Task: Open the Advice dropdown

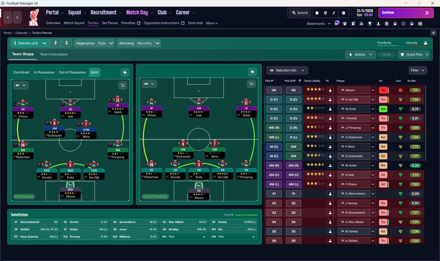Action: 360,55
